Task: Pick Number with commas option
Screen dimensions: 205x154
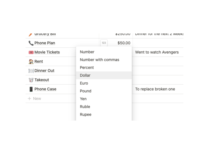Action: pos(100,60)
